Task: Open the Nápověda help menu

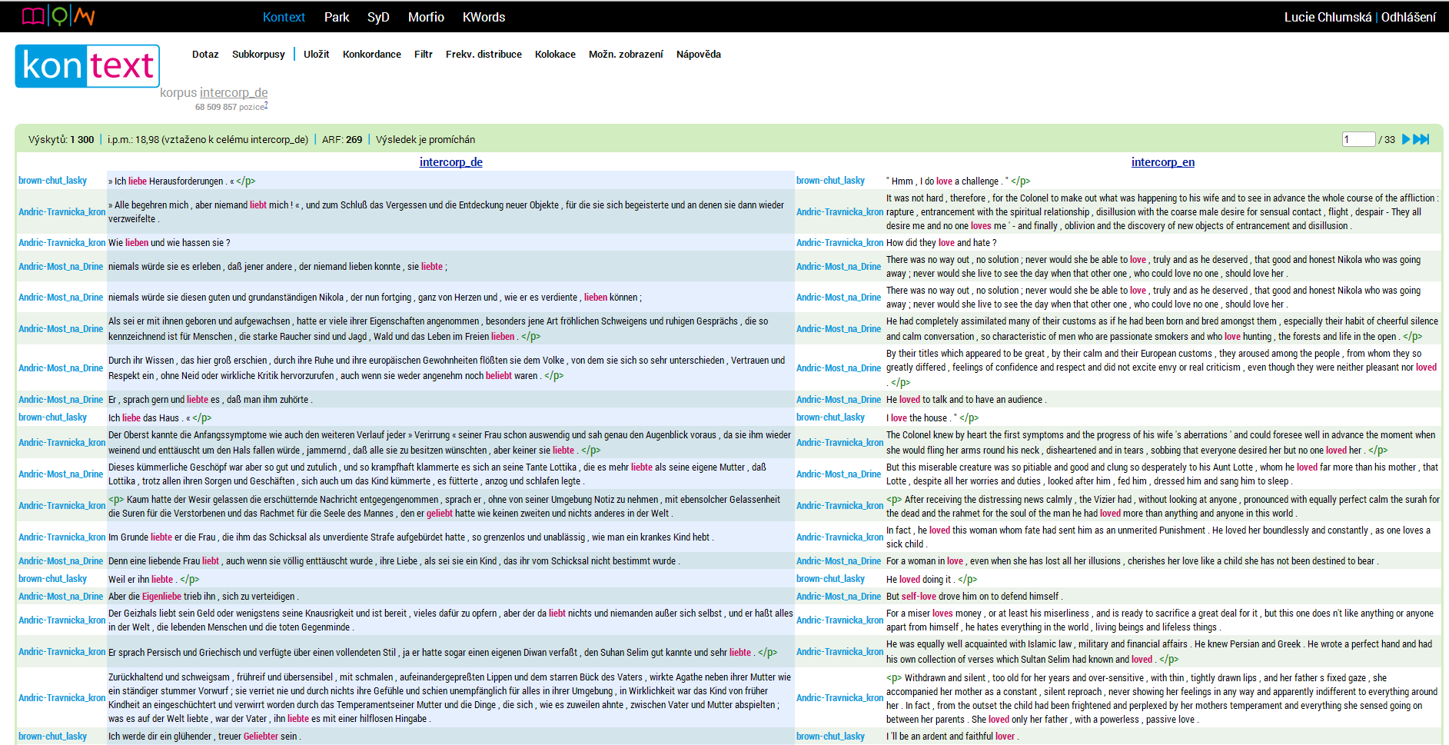Action: [699, 54]
